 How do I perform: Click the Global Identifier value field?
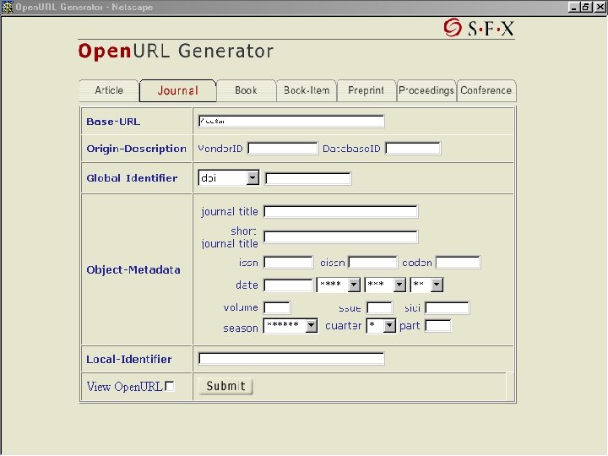coord(308,178)
